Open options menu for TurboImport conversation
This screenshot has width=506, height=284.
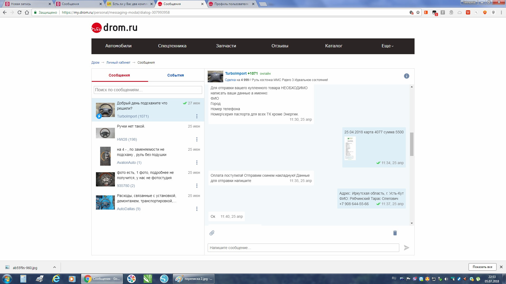(x=197, y=116)
